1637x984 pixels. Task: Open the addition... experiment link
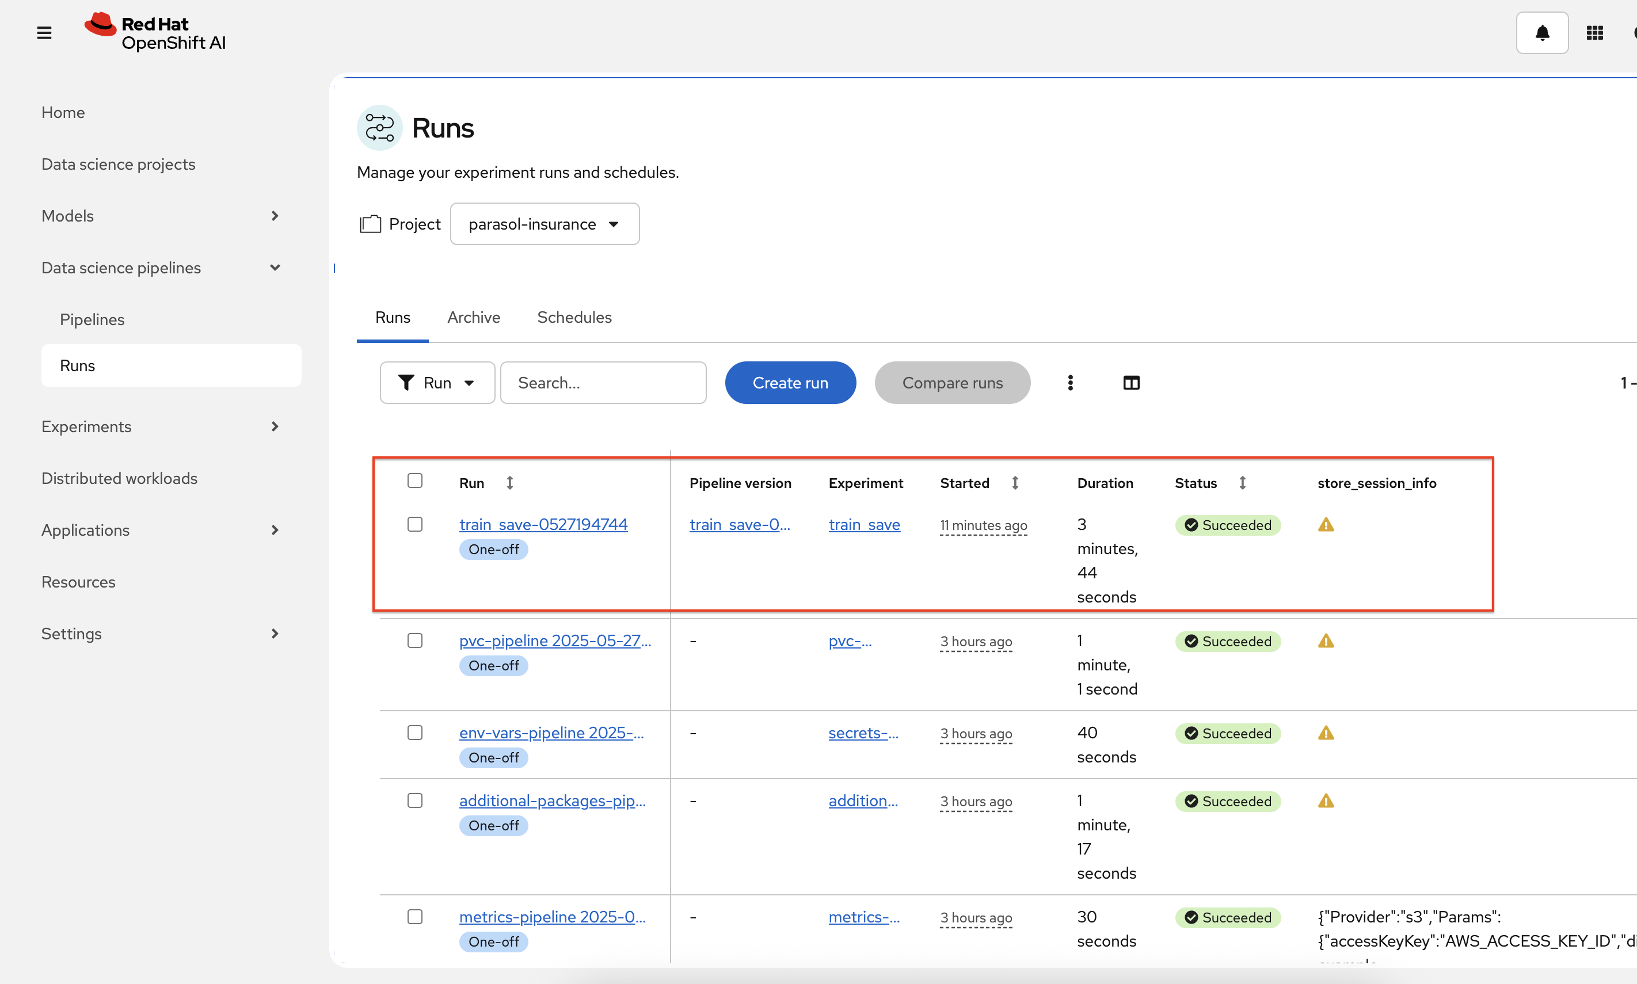pyautogui.click(x=863, y=801)
